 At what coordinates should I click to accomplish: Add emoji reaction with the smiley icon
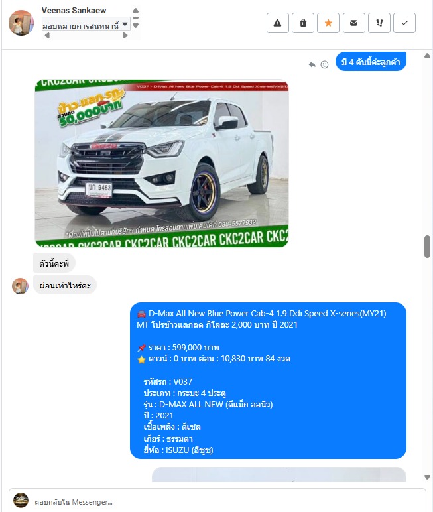[324, 64]
